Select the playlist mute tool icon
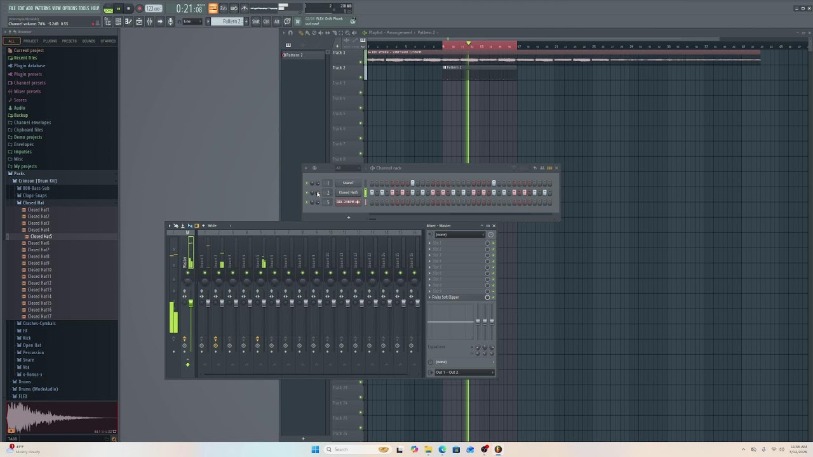 point(320,32)
